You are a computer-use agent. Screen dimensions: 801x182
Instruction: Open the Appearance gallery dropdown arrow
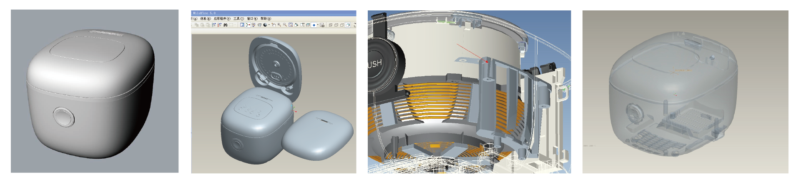[x=269, y=25]
